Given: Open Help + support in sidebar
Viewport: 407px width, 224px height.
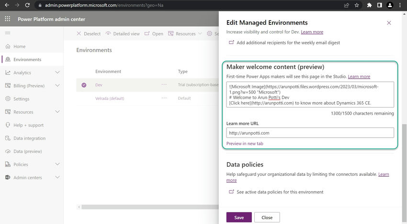Looking at the screenshot, I should pos(8,125).
